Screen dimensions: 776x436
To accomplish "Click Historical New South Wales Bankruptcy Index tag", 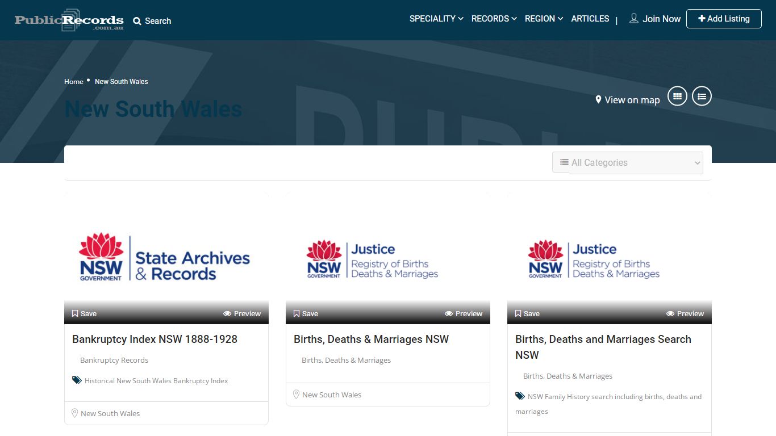I will 156,381.
